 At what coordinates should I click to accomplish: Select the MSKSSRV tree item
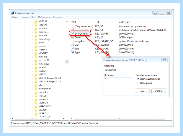[43, 103]
